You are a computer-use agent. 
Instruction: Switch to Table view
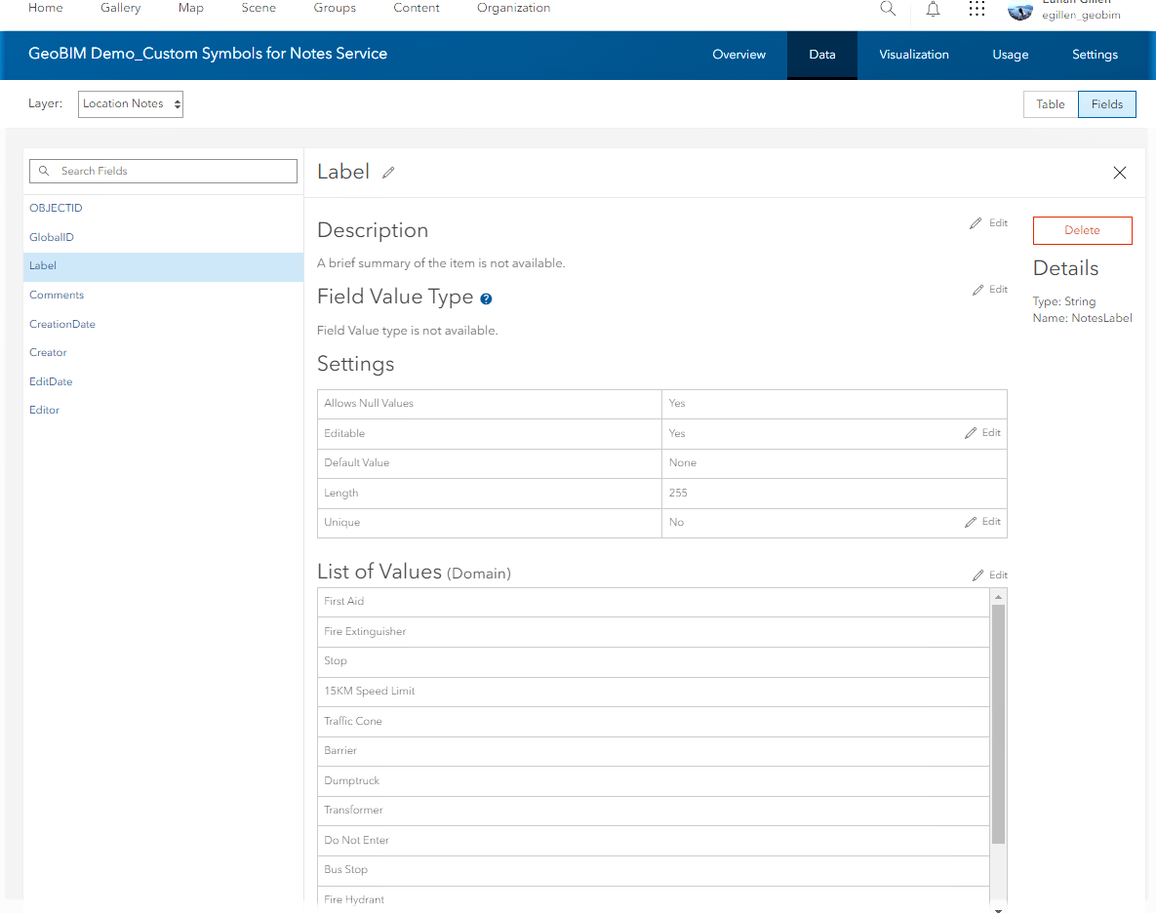[x=1051, y=104]
